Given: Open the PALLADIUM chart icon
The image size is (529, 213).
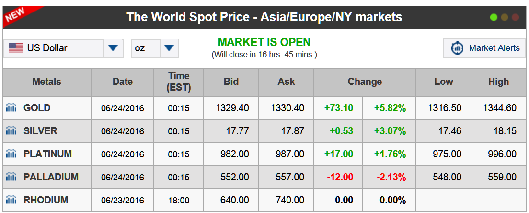Looking at the screenshot, I should [x=11, y=177].
